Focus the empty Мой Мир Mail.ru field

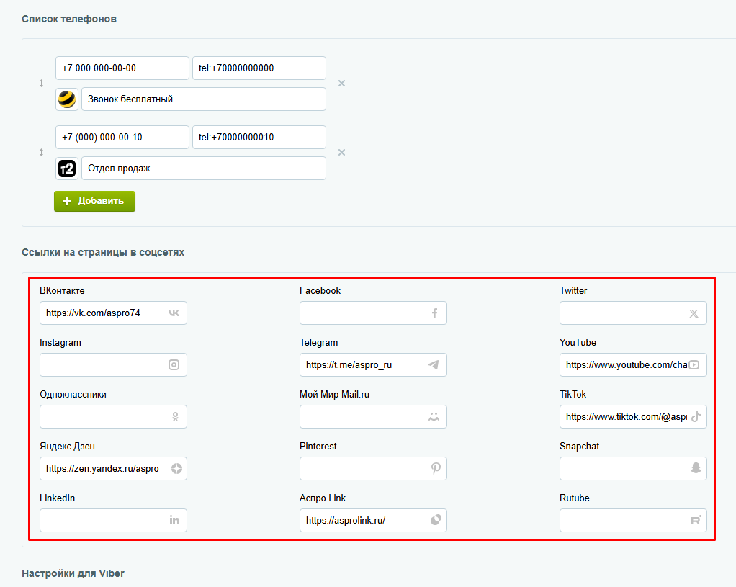pyautogui.click(x=373, y=416)
